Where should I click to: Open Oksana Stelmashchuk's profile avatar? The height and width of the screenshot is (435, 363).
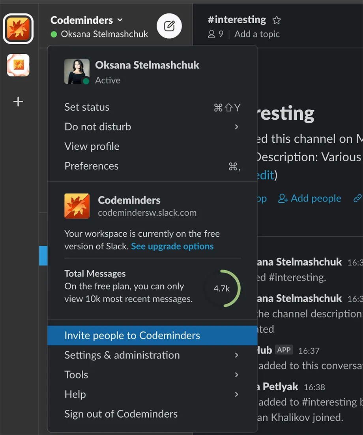click(x=77, y=72)
